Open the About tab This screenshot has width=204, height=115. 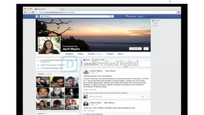click(x=80, y=54)
